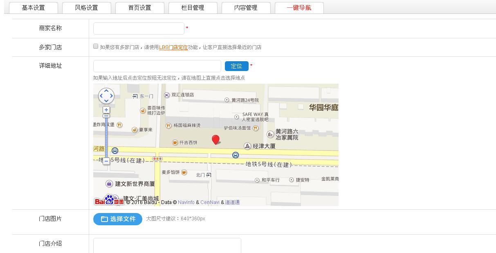Click the red location marker on the map
Screen dimensions: 496x253
215,140
